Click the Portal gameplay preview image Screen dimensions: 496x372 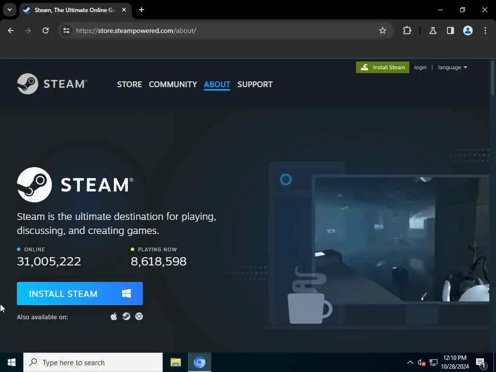point(402,239)
